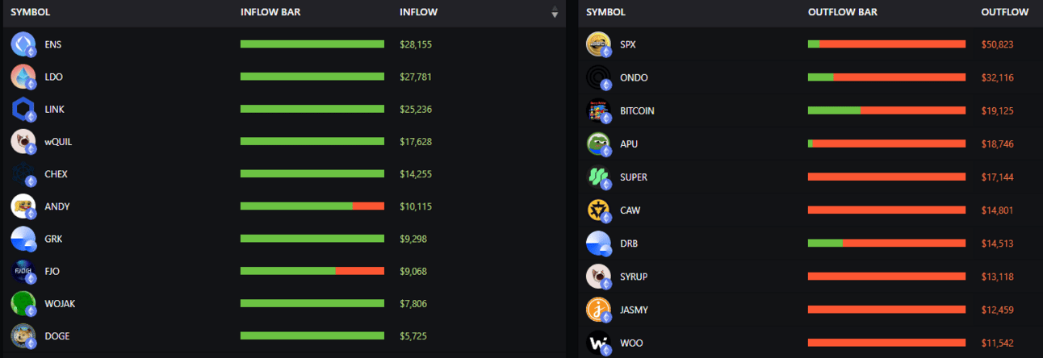Click the LDO token icon
The width and height of the screenshot is (1043, 358).
click(x=23, y=77)
